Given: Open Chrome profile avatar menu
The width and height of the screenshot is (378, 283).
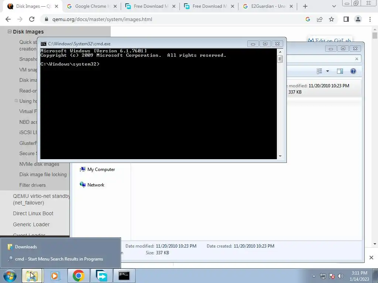Looking at the screenshot, I should 358,19.
